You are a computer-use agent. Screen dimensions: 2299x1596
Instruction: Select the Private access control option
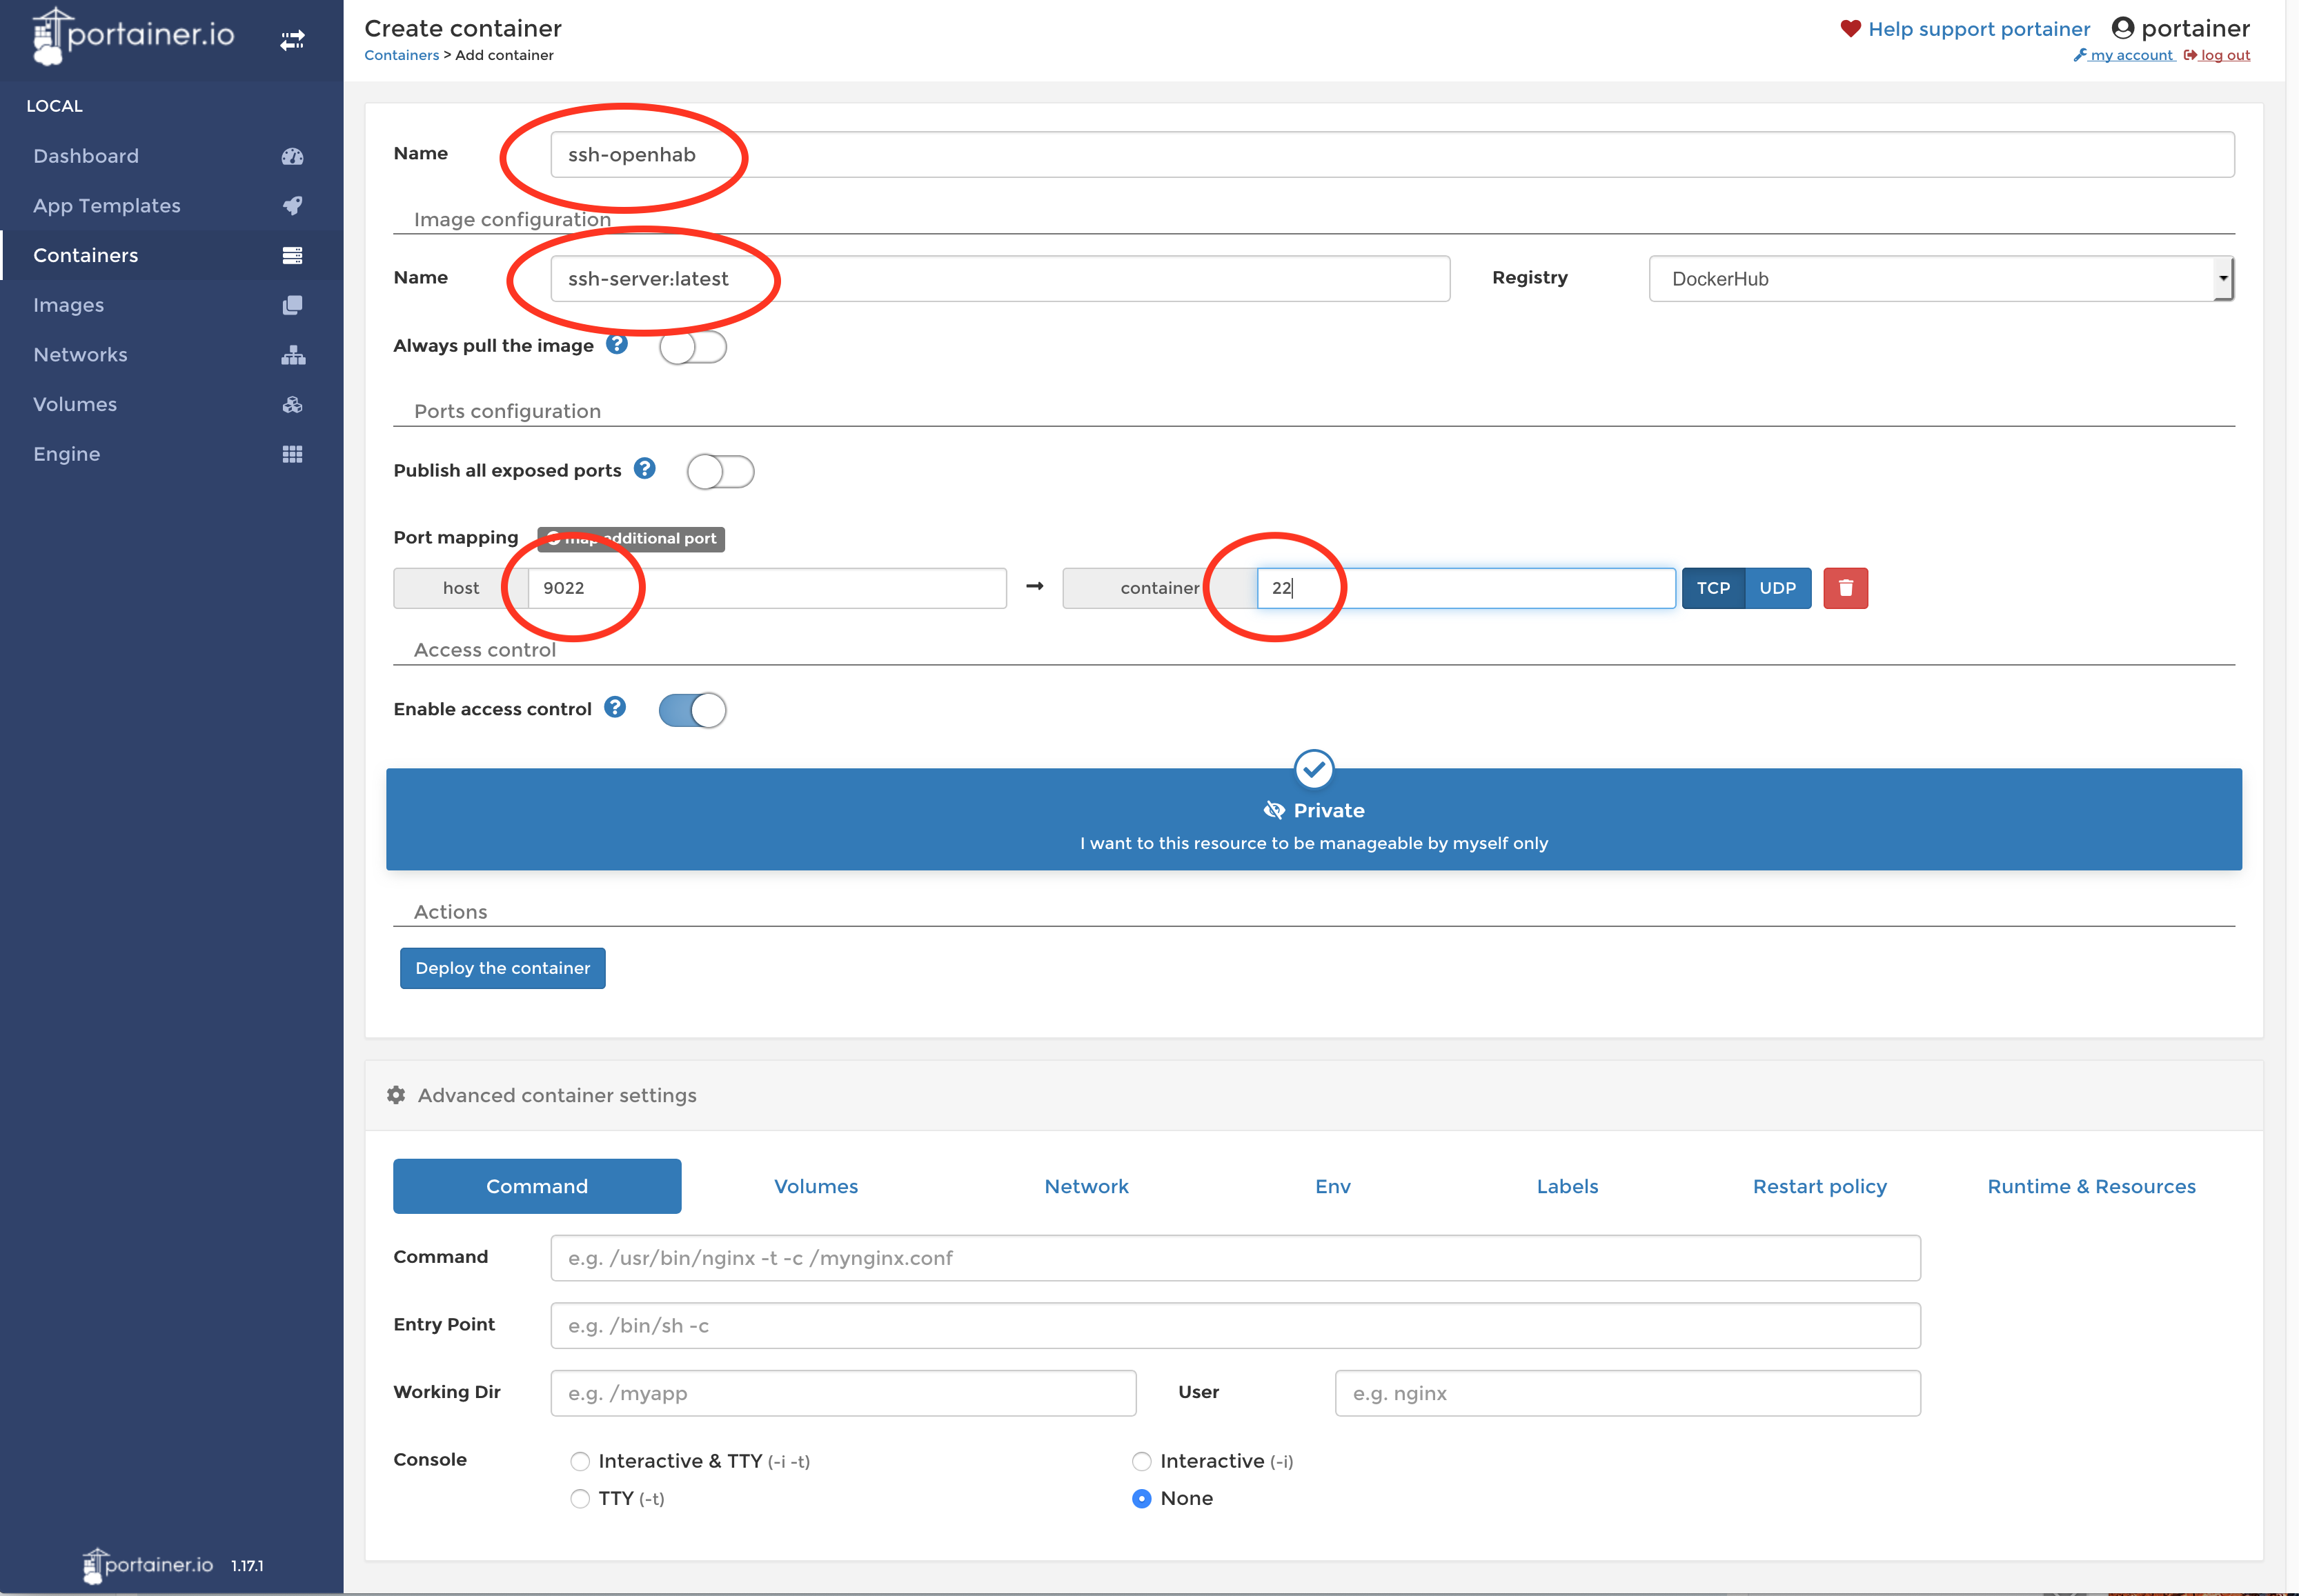[x=1314, y=819]
